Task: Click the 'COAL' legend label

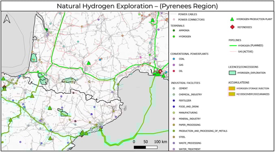Action: coord(182,59)
